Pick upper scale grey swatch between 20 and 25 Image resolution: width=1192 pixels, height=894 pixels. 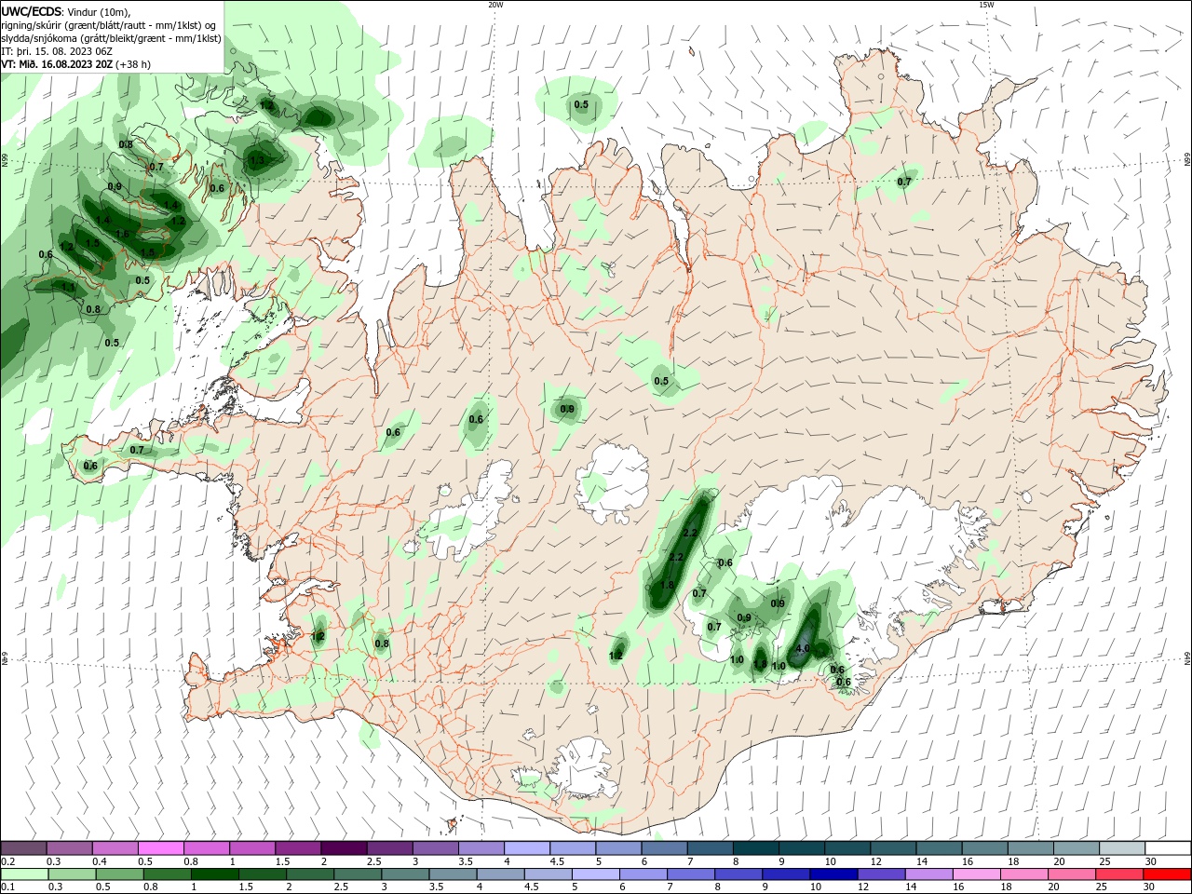click(x=1076, y=848)
